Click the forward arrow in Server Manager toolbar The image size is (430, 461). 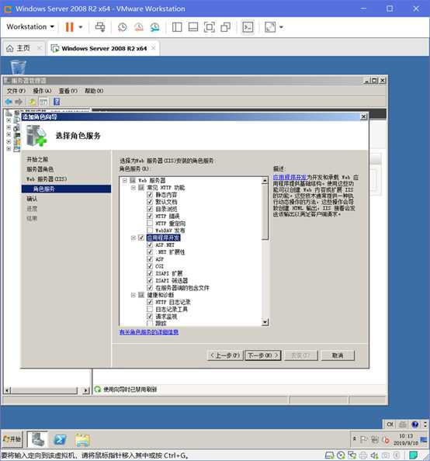tap(19, 102)
